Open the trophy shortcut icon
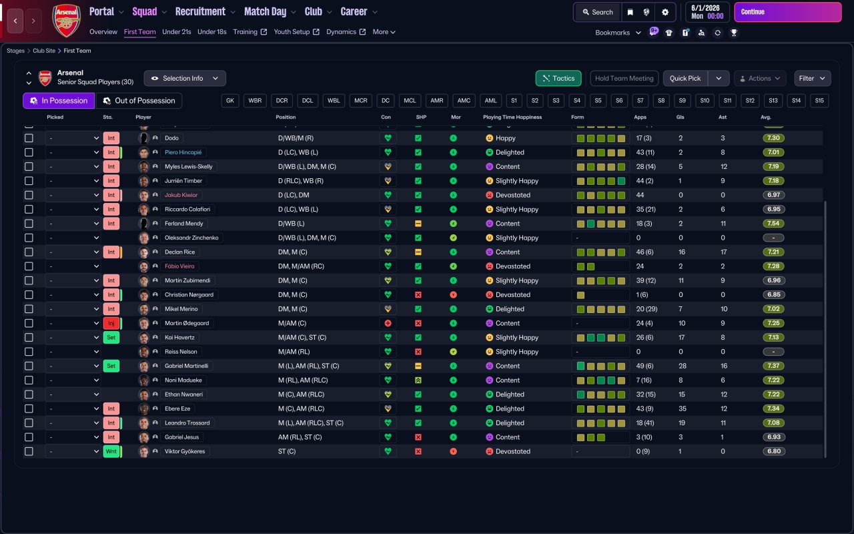Image resolution: width=854 pixels, height=534 pixels. [734, 33]
